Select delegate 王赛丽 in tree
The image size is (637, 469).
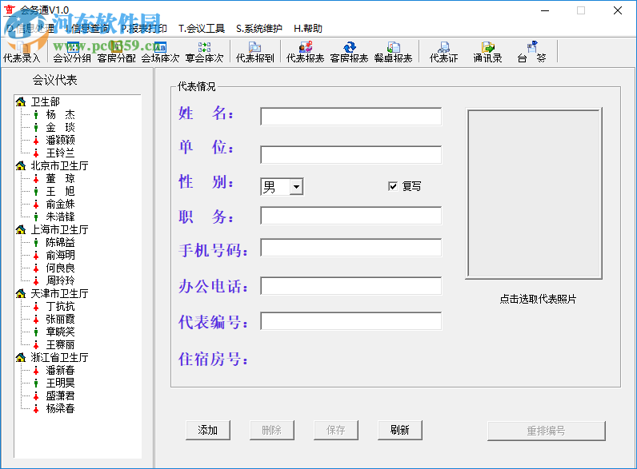[x=60, y=344]
